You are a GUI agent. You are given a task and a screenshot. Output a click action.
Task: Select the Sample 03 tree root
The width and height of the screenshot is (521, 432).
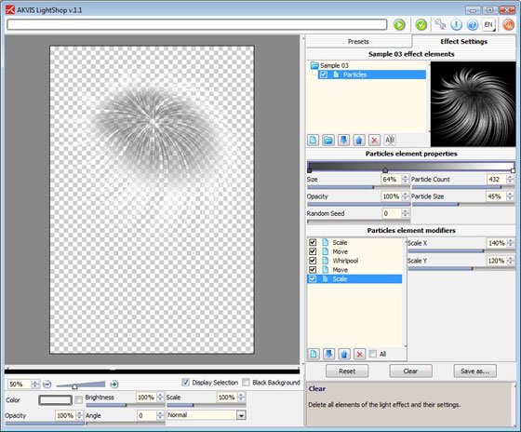(334, 65)
